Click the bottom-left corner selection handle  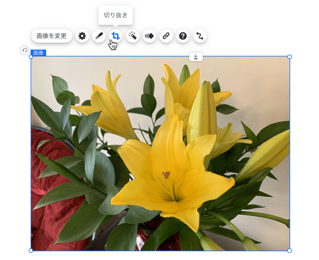31,250
